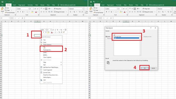The width and height of the screenshot is (176, 99).
Task: Open General number format dropdown in left window
Action: [82, 9]
